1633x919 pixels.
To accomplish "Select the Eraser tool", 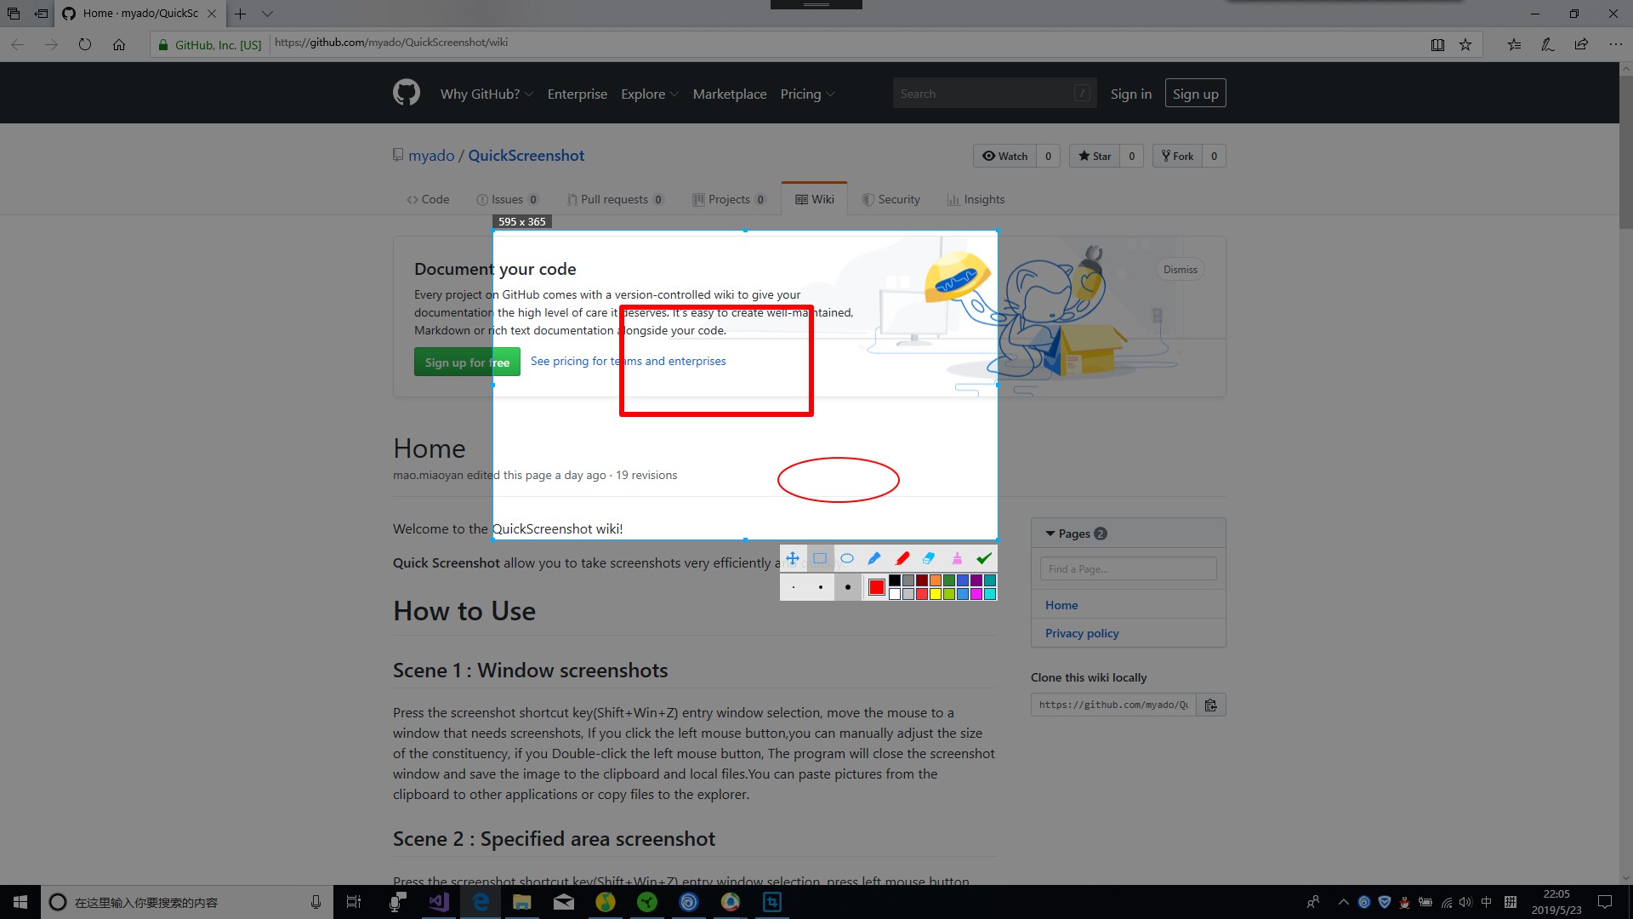I will click(929, 559).
